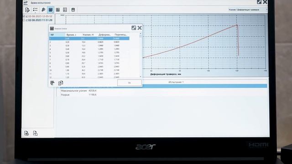Click the 'Перемещ...' column header

[121, 35]
